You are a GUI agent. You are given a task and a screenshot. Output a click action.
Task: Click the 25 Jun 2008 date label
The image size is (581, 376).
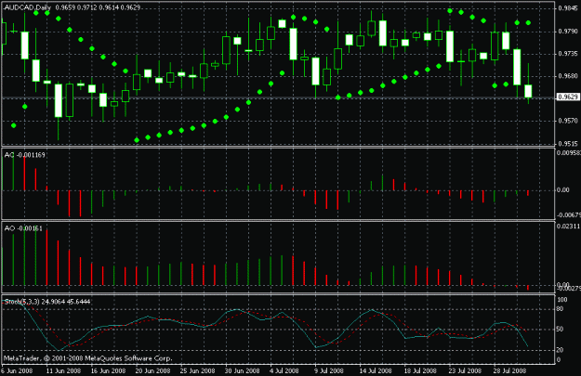197,370
